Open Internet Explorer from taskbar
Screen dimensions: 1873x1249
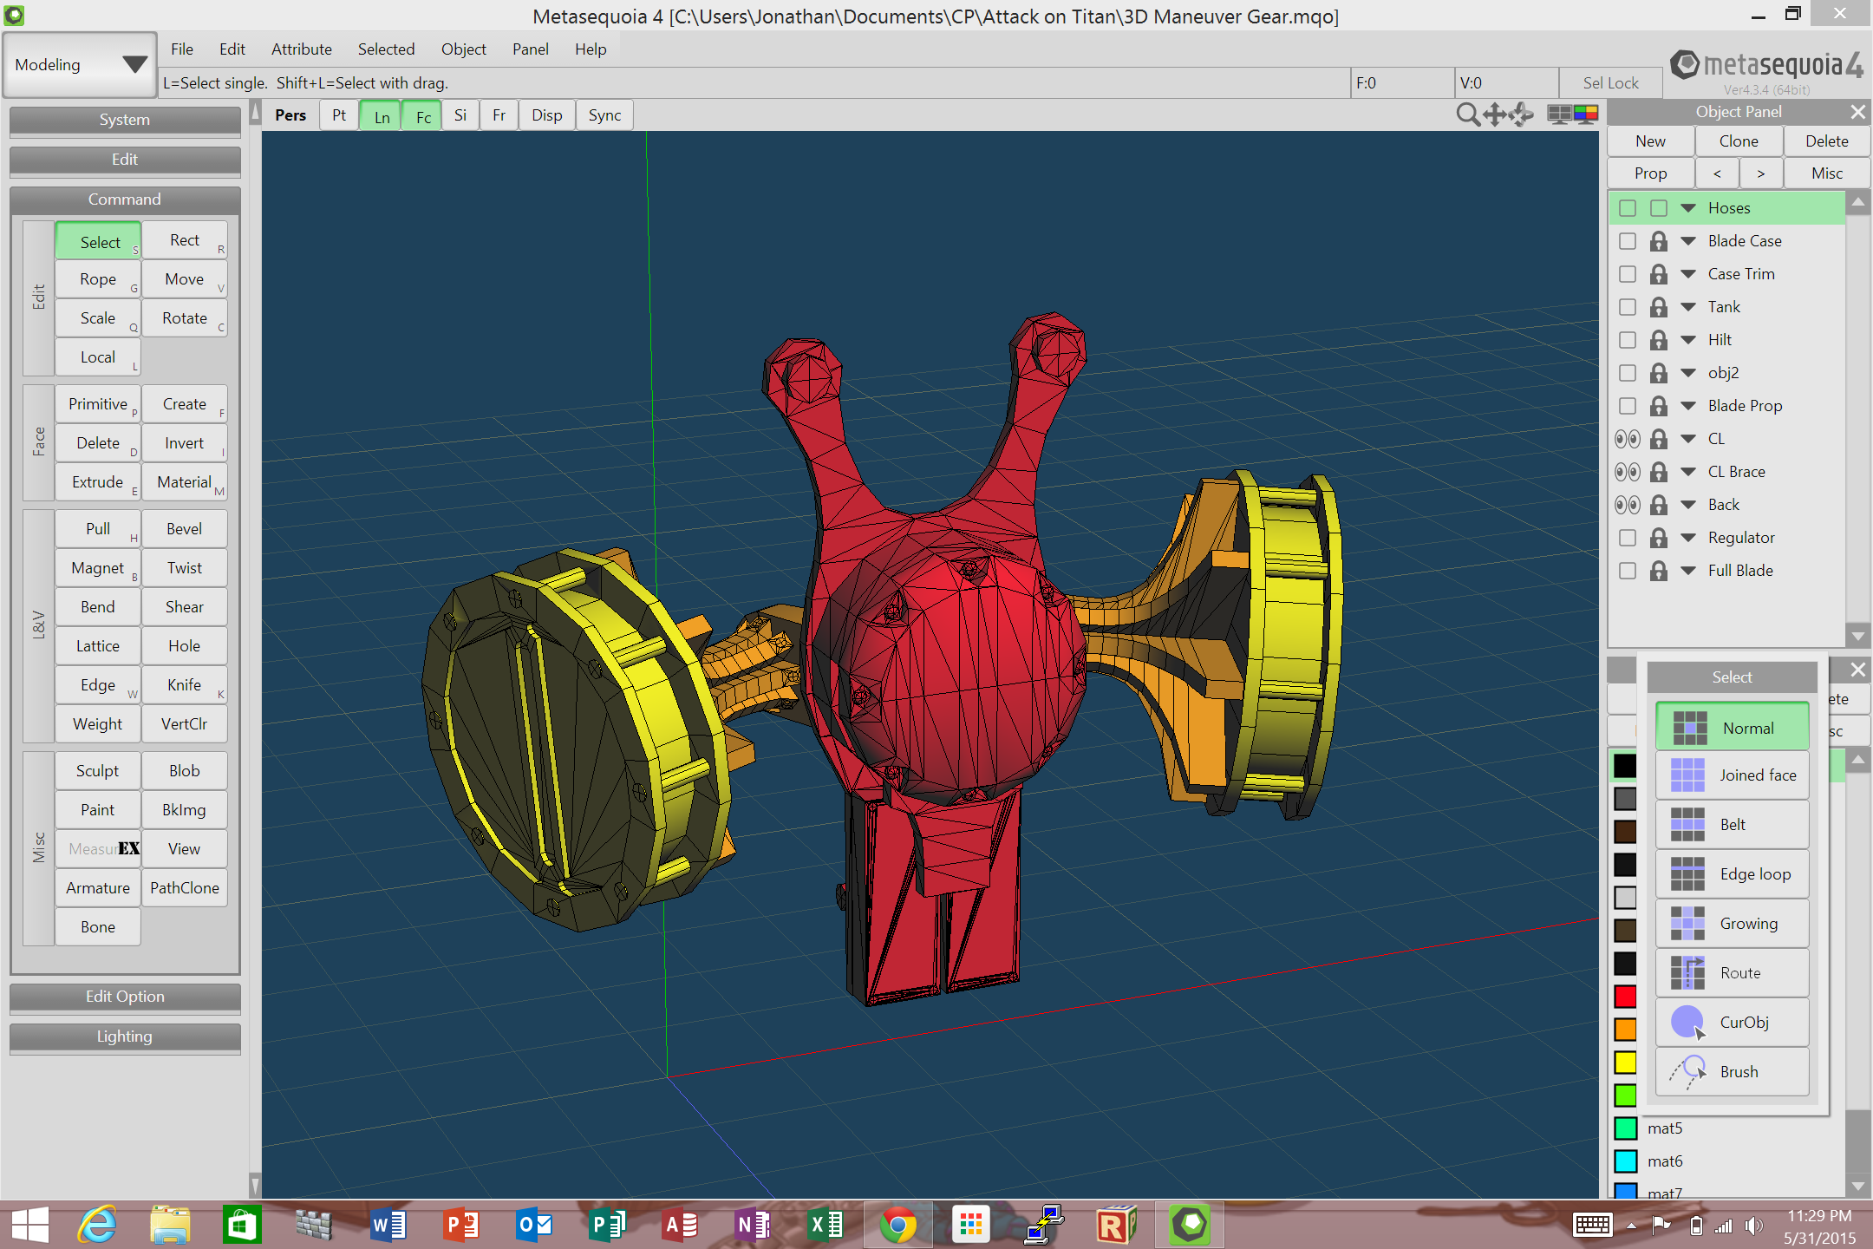(97, 1225)
